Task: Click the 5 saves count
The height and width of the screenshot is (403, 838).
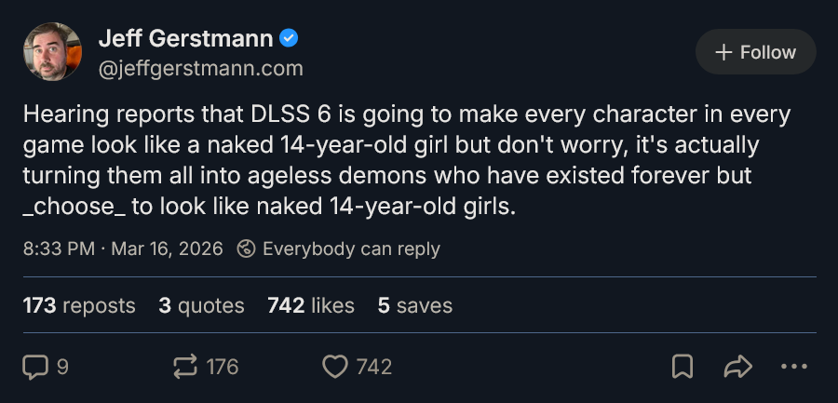Action: pos(415,305)
